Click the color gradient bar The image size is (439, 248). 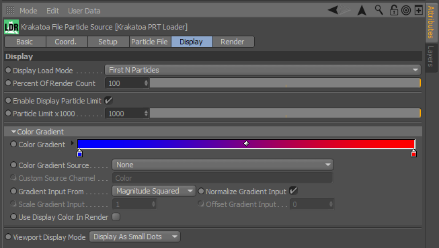tap(246, 144)
